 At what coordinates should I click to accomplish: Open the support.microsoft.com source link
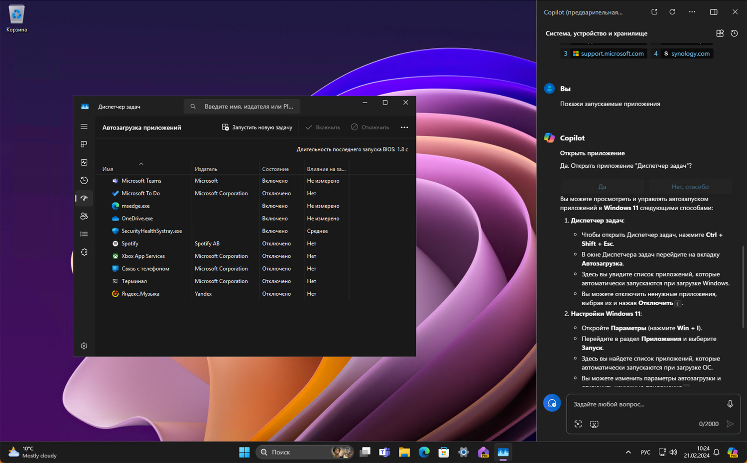coord(612,54)
